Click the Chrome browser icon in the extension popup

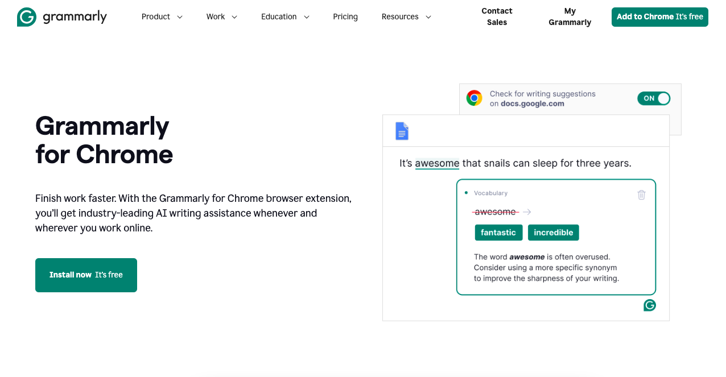(x=474, y=98)
